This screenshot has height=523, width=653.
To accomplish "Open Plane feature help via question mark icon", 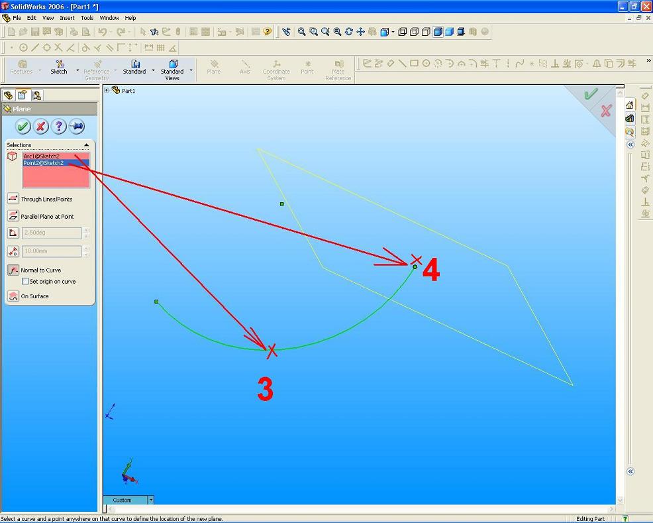I will (59, 127).
